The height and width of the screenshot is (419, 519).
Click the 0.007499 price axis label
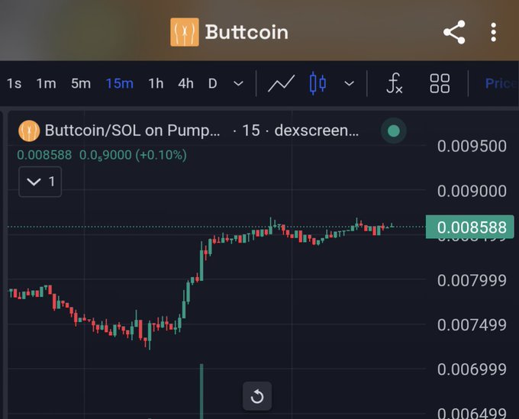pos(472,324)
